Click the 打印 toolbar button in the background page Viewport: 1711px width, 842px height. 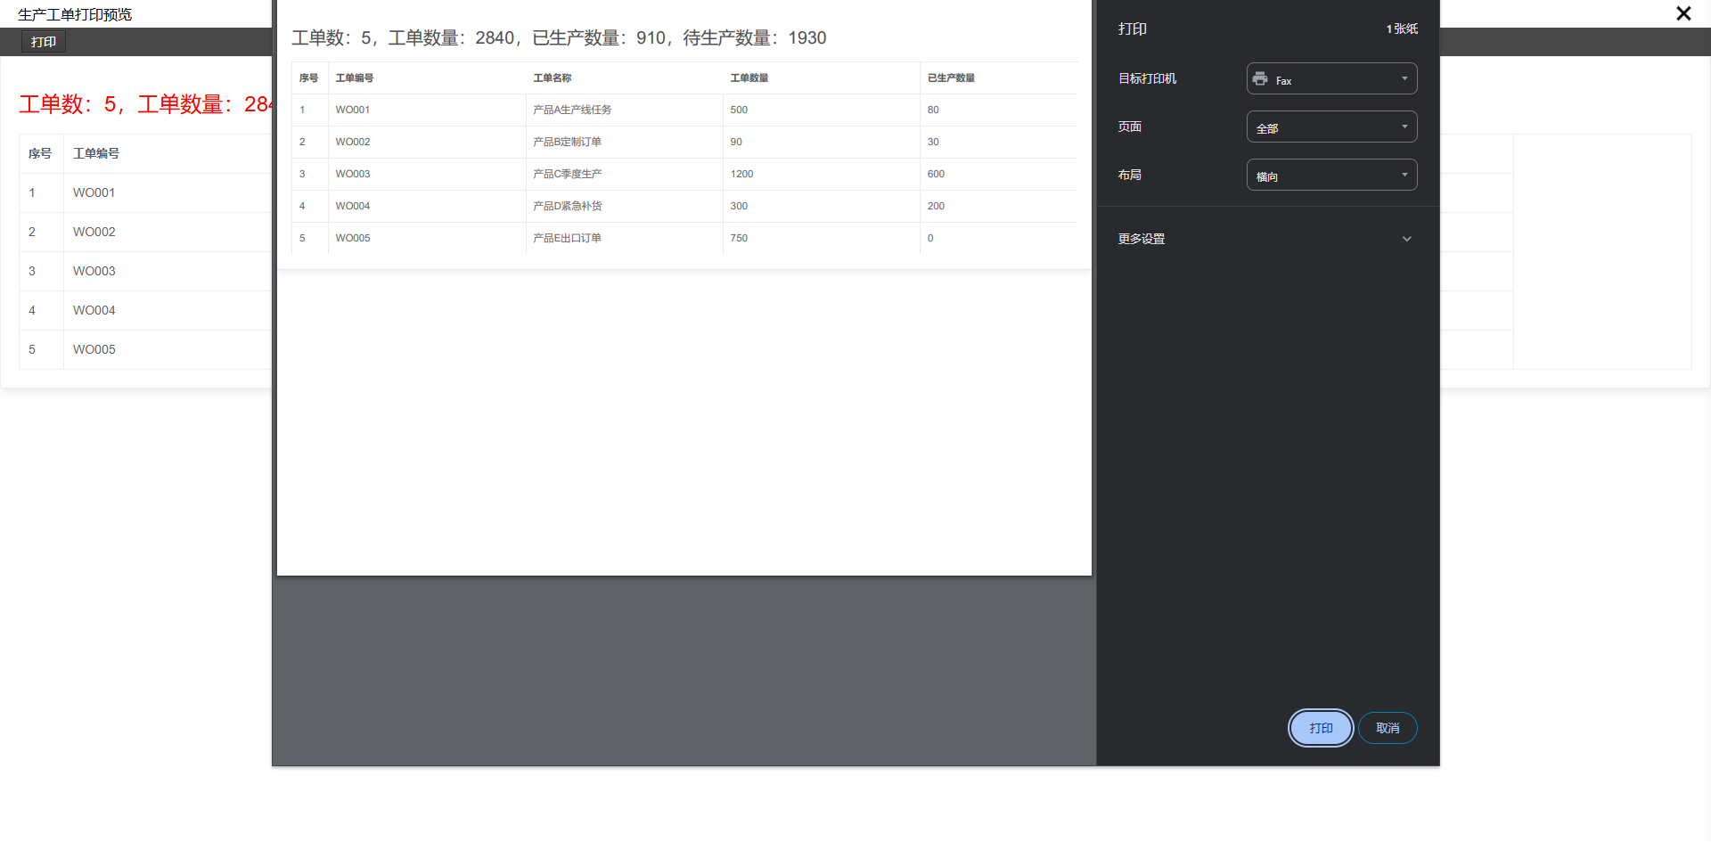point(44,42)
